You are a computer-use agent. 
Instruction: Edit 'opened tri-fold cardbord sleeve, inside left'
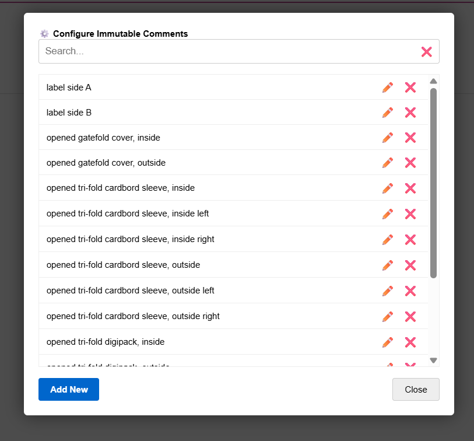tap(388, 214)
